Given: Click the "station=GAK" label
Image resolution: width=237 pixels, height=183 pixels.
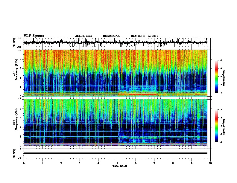Looking at the screenshot, I should 111,36.
